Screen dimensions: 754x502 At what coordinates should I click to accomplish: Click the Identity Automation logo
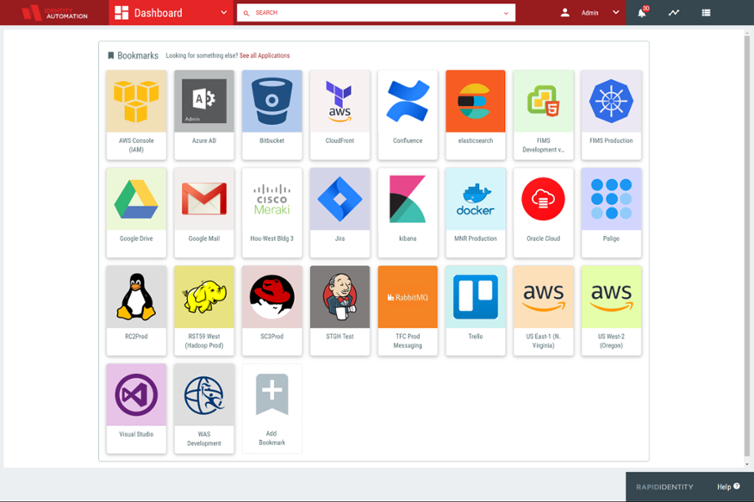pyautogui.click(x=54, y=13)
